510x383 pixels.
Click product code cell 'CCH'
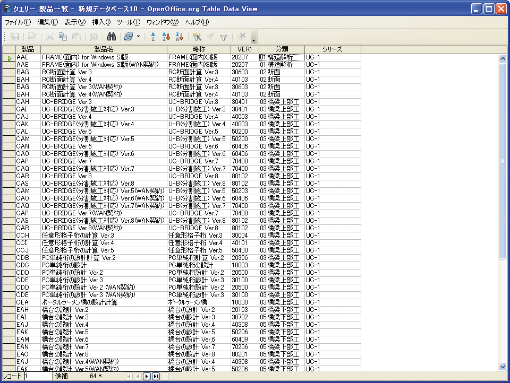28,236
